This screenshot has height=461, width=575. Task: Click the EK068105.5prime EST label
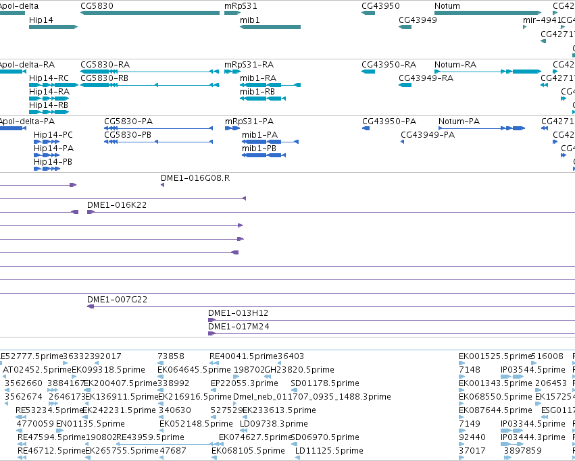[248, 451]
